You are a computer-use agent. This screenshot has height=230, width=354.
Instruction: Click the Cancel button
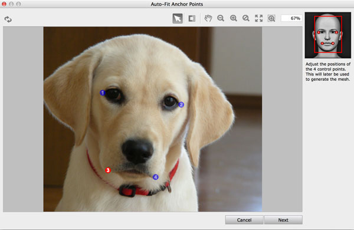(244, 220)
